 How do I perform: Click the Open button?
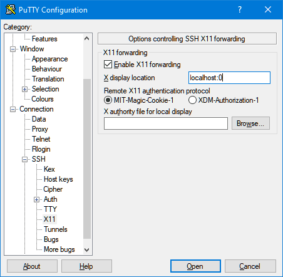click(195, 266)
